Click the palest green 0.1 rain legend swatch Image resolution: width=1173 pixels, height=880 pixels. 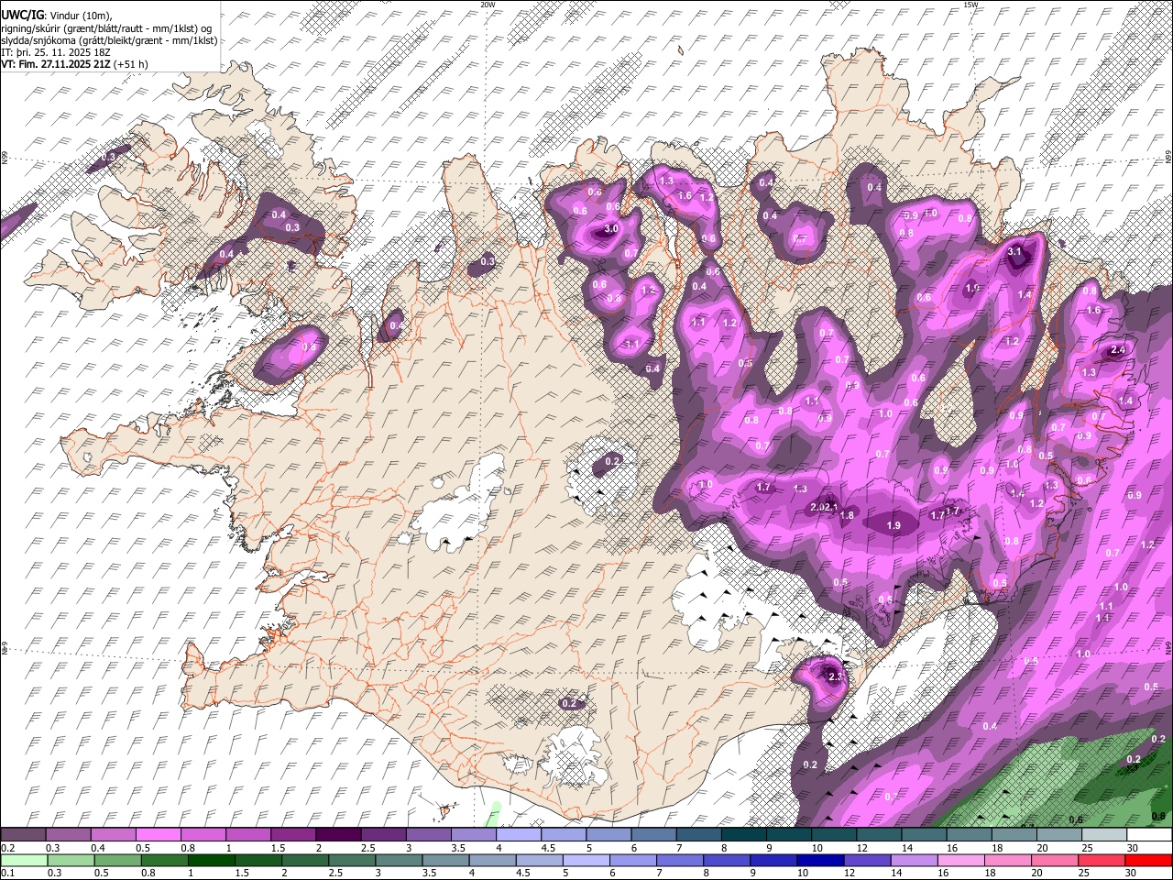pos(24,861)
